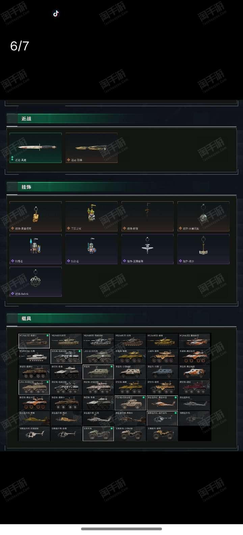
Task: Select the spear-holding knight charm
Action: click(x=35, y=249)
